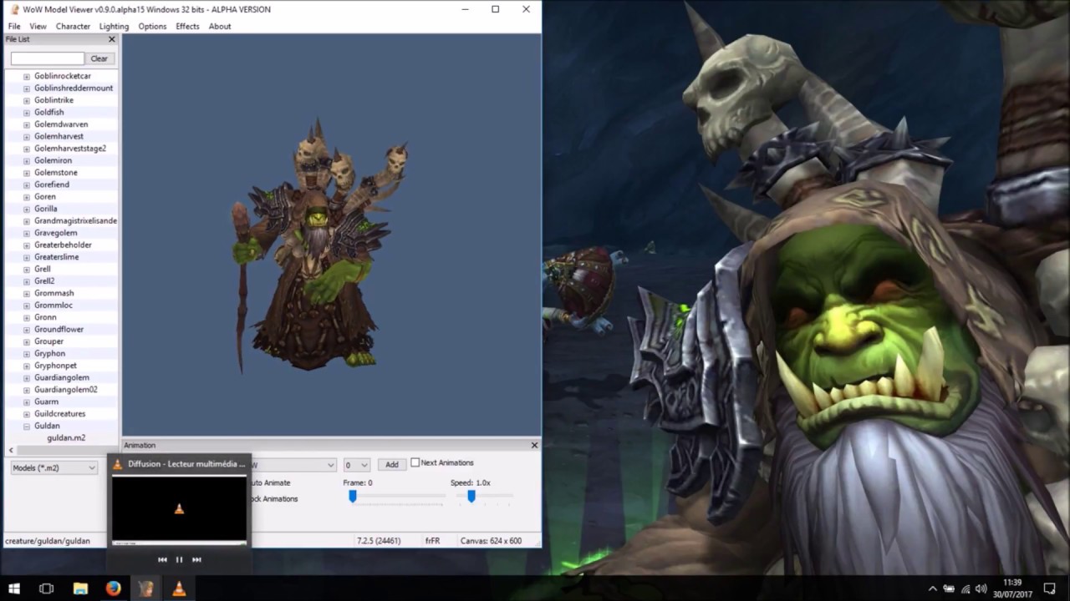The height and width of the screenshot is (601, 1070).
Task: Select Gorilla in the file list
Action: click(46, 209)
